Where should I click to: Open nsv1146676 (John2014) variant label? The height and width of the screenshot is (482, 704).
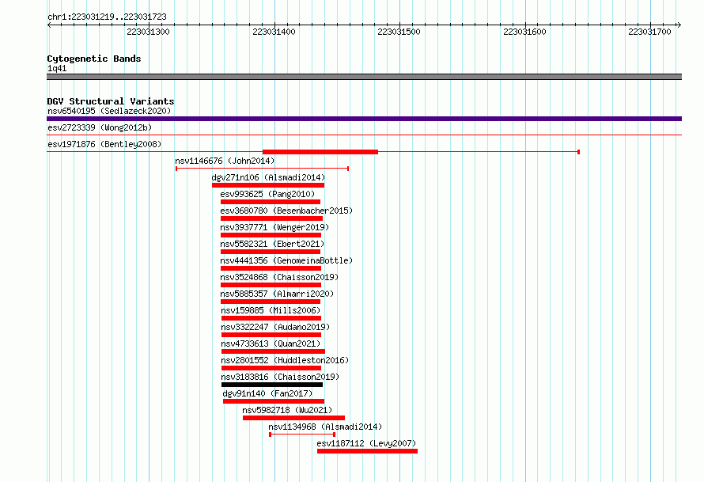pos(225,161)
